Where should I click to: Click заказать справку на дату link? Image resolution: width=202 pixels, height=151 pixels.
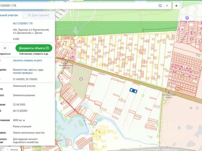click(27, 60)
